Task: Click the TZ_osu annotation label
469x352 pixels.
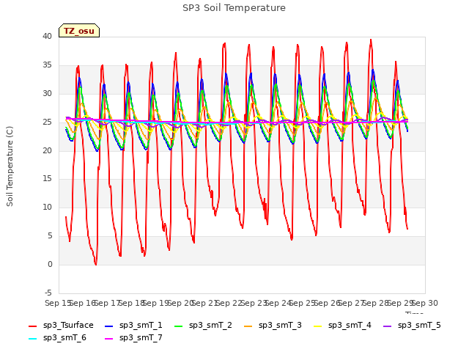Action: 79,31
